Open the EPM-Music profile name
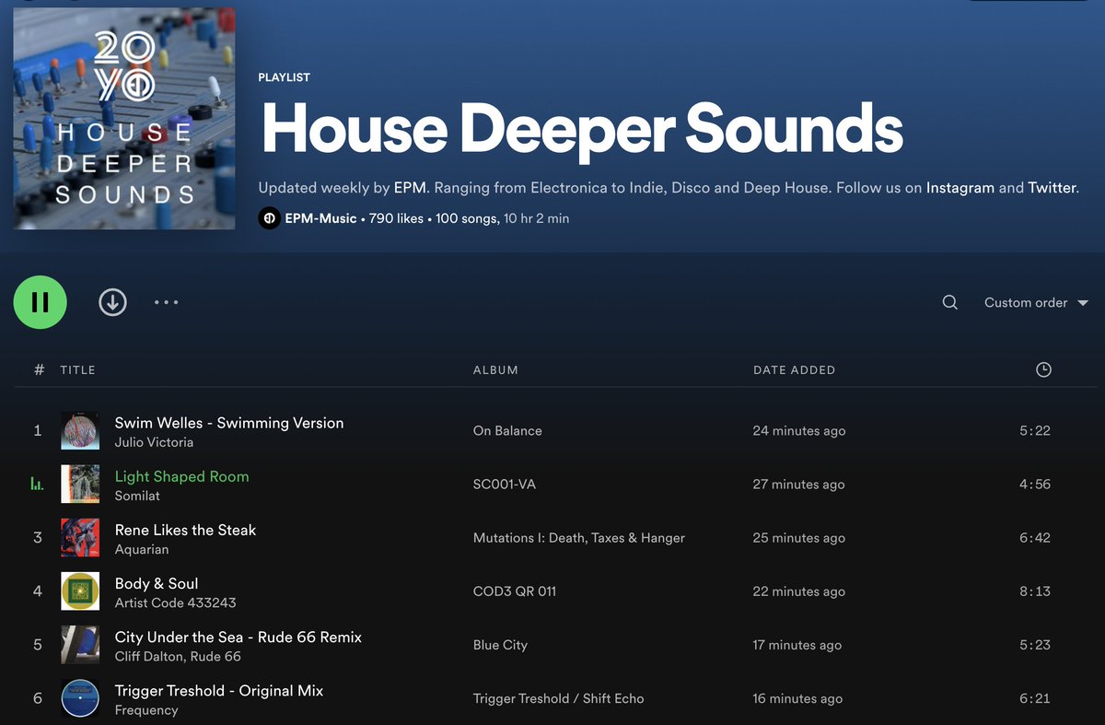Screen dimensions: 1105x725 (x=321, y=218)
